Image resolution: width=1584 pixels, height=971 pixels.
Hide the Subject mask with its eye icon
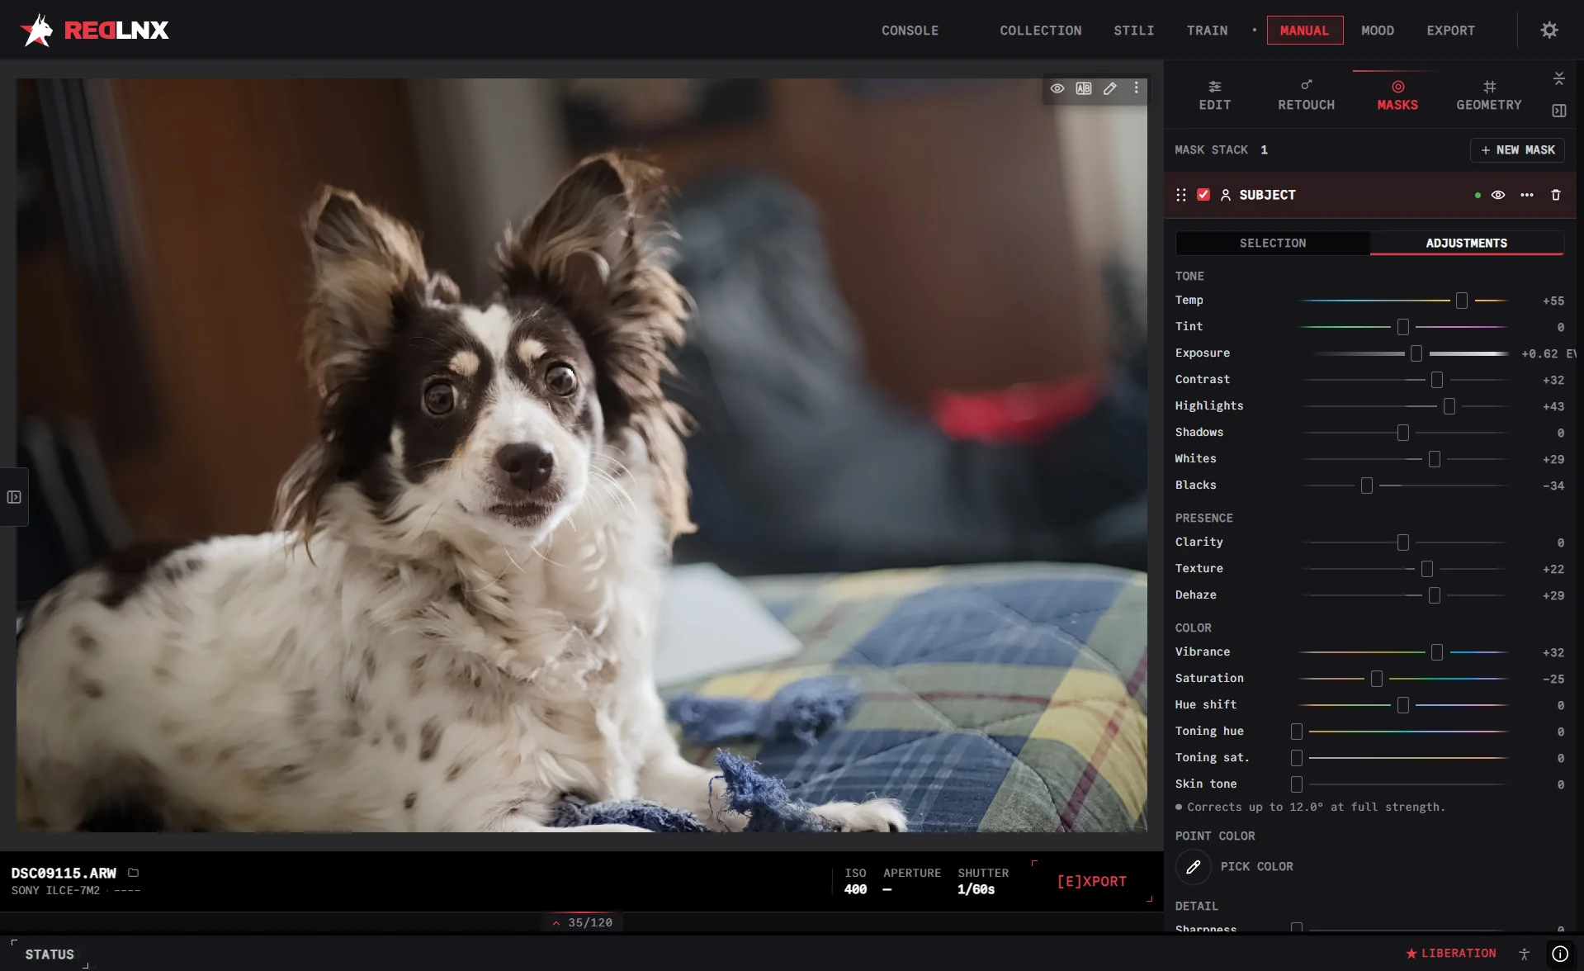click(1498, 195)
